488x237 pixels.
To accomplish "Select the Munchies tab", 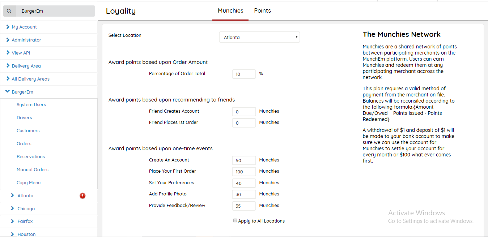I will (x=230, y=11).
